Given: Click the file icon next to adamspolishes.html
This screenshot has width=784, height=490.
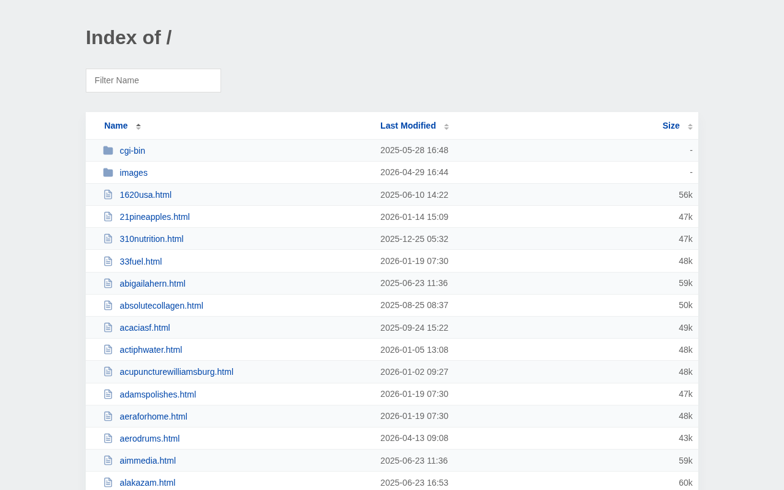Looking at the screenshot, I should pyautogui.click(x=108, y=394).
